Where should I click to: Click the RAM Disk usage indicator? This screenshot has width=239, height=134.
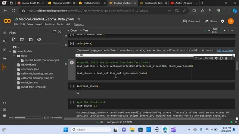pos(217,31)
